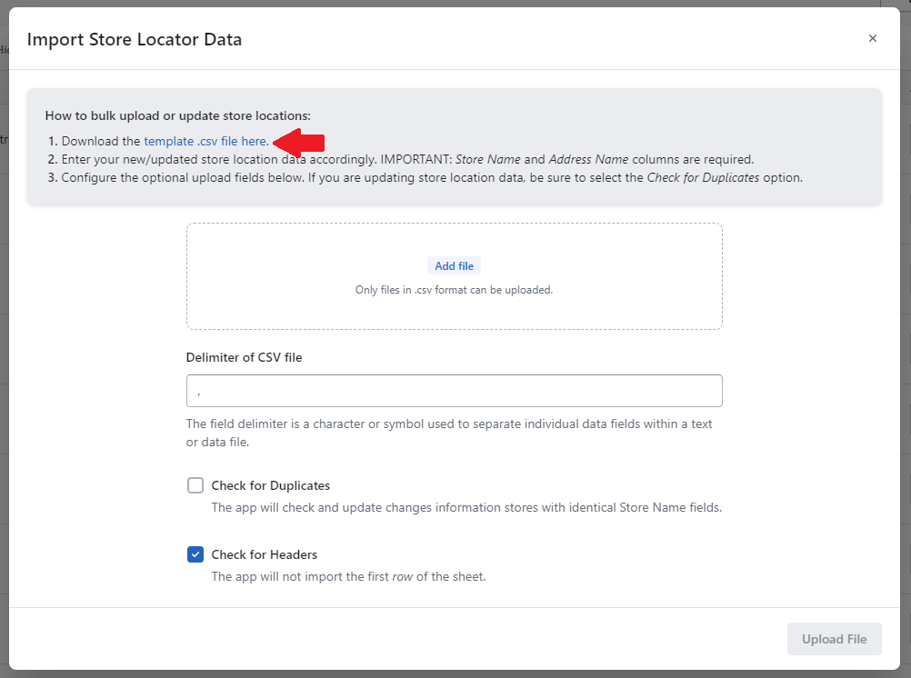Close the Import Store Locator Data dialog
The height and width of the screenshot is (678, 911).
873,38
